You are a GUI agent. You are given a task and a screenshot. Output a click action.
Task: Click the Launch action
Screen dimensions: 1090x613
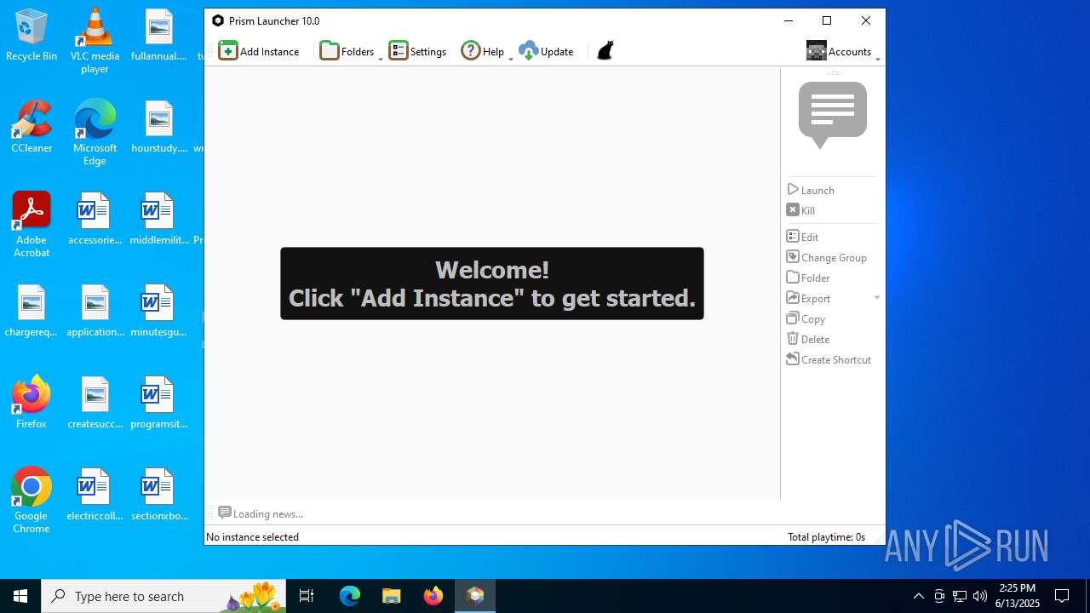(x=811, y=190)
